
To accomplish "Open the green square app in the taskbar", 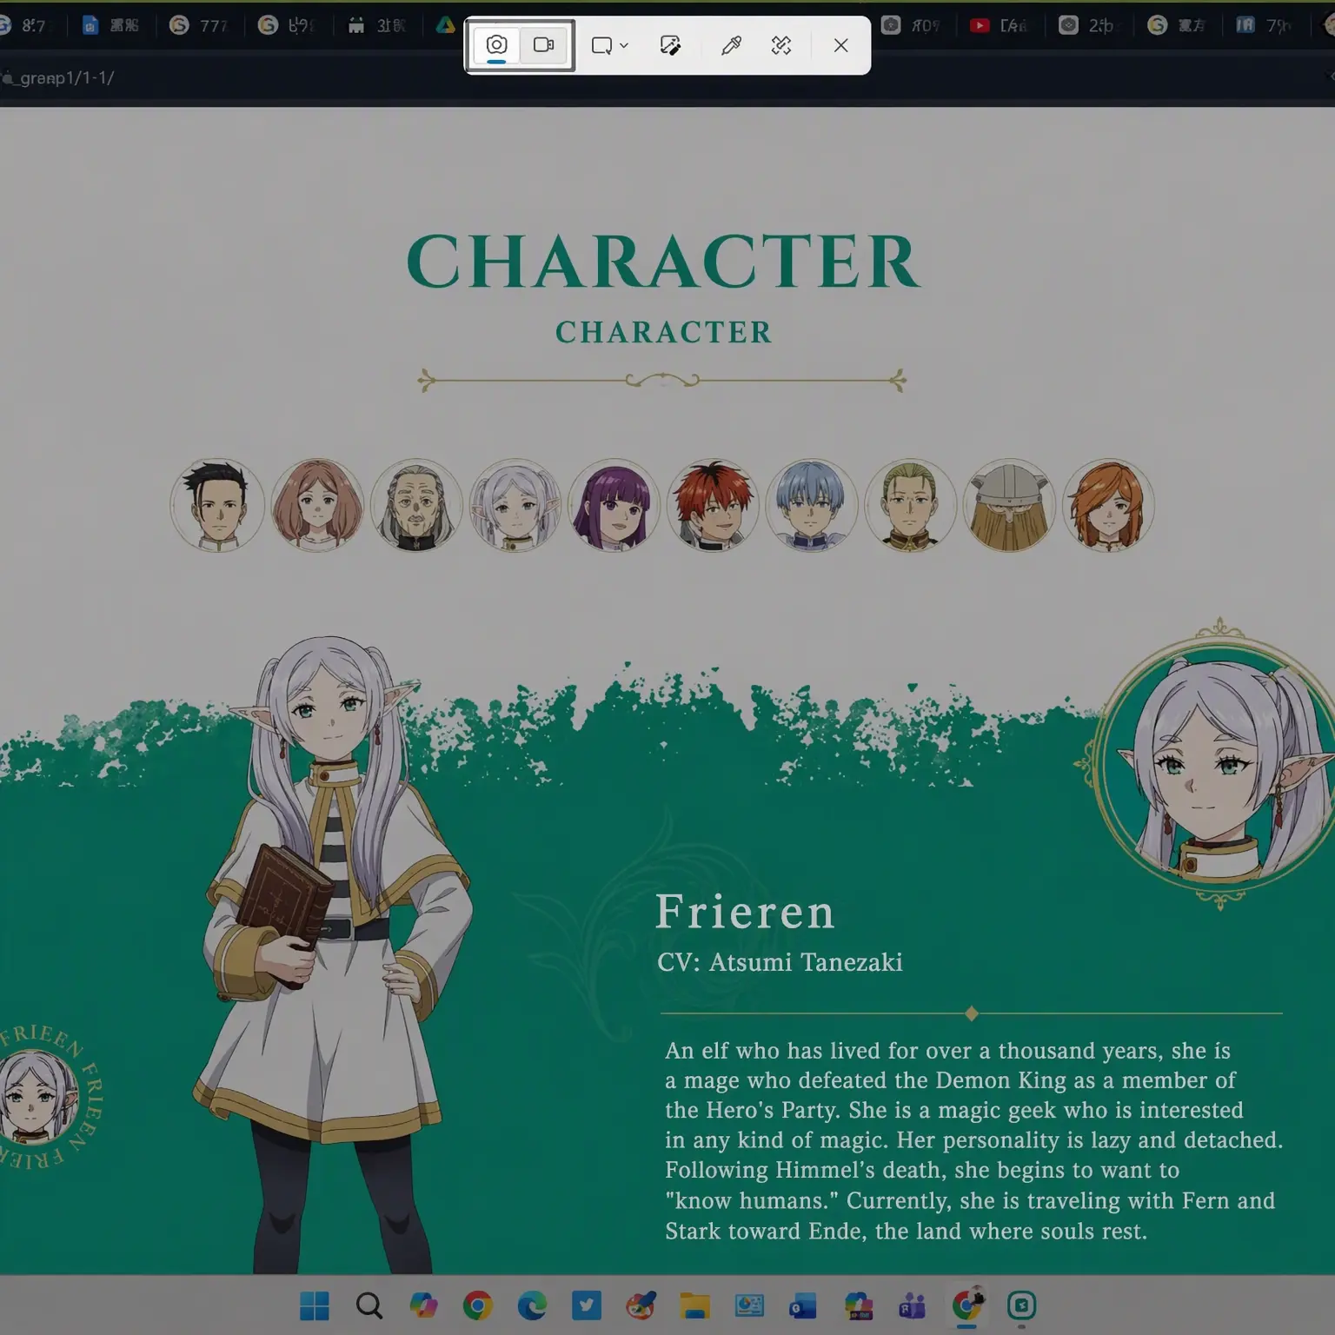I will [x=1021, y=1305].
